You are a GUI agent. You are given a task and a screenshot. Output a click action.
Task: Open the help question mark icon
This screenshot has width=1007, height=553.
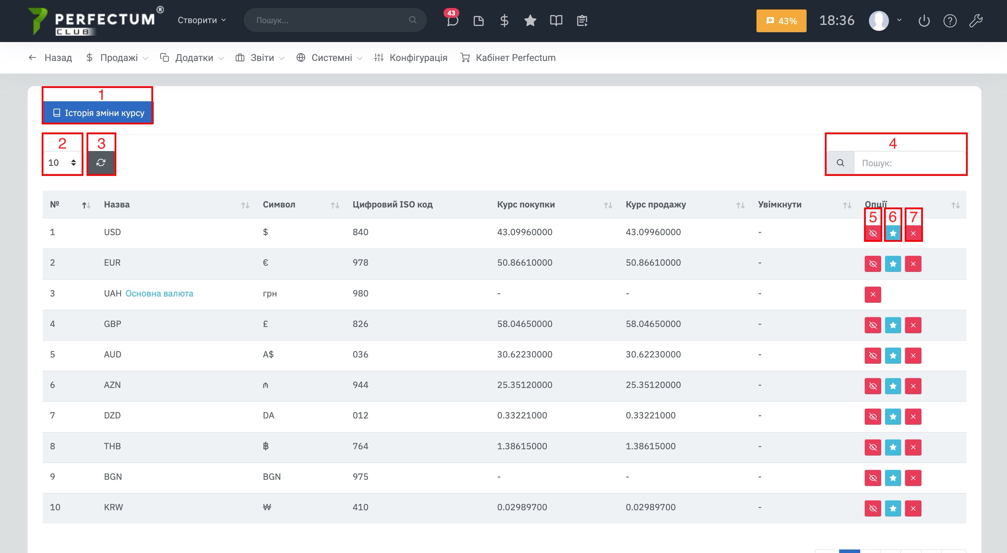(x=950, y=20)
